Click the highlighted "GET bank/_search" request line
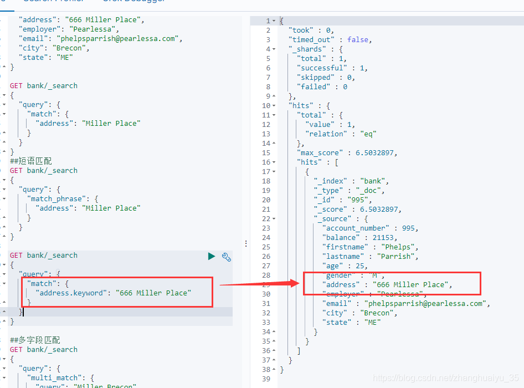Screen dimensions: 524x388 click(x=43, y=255)
